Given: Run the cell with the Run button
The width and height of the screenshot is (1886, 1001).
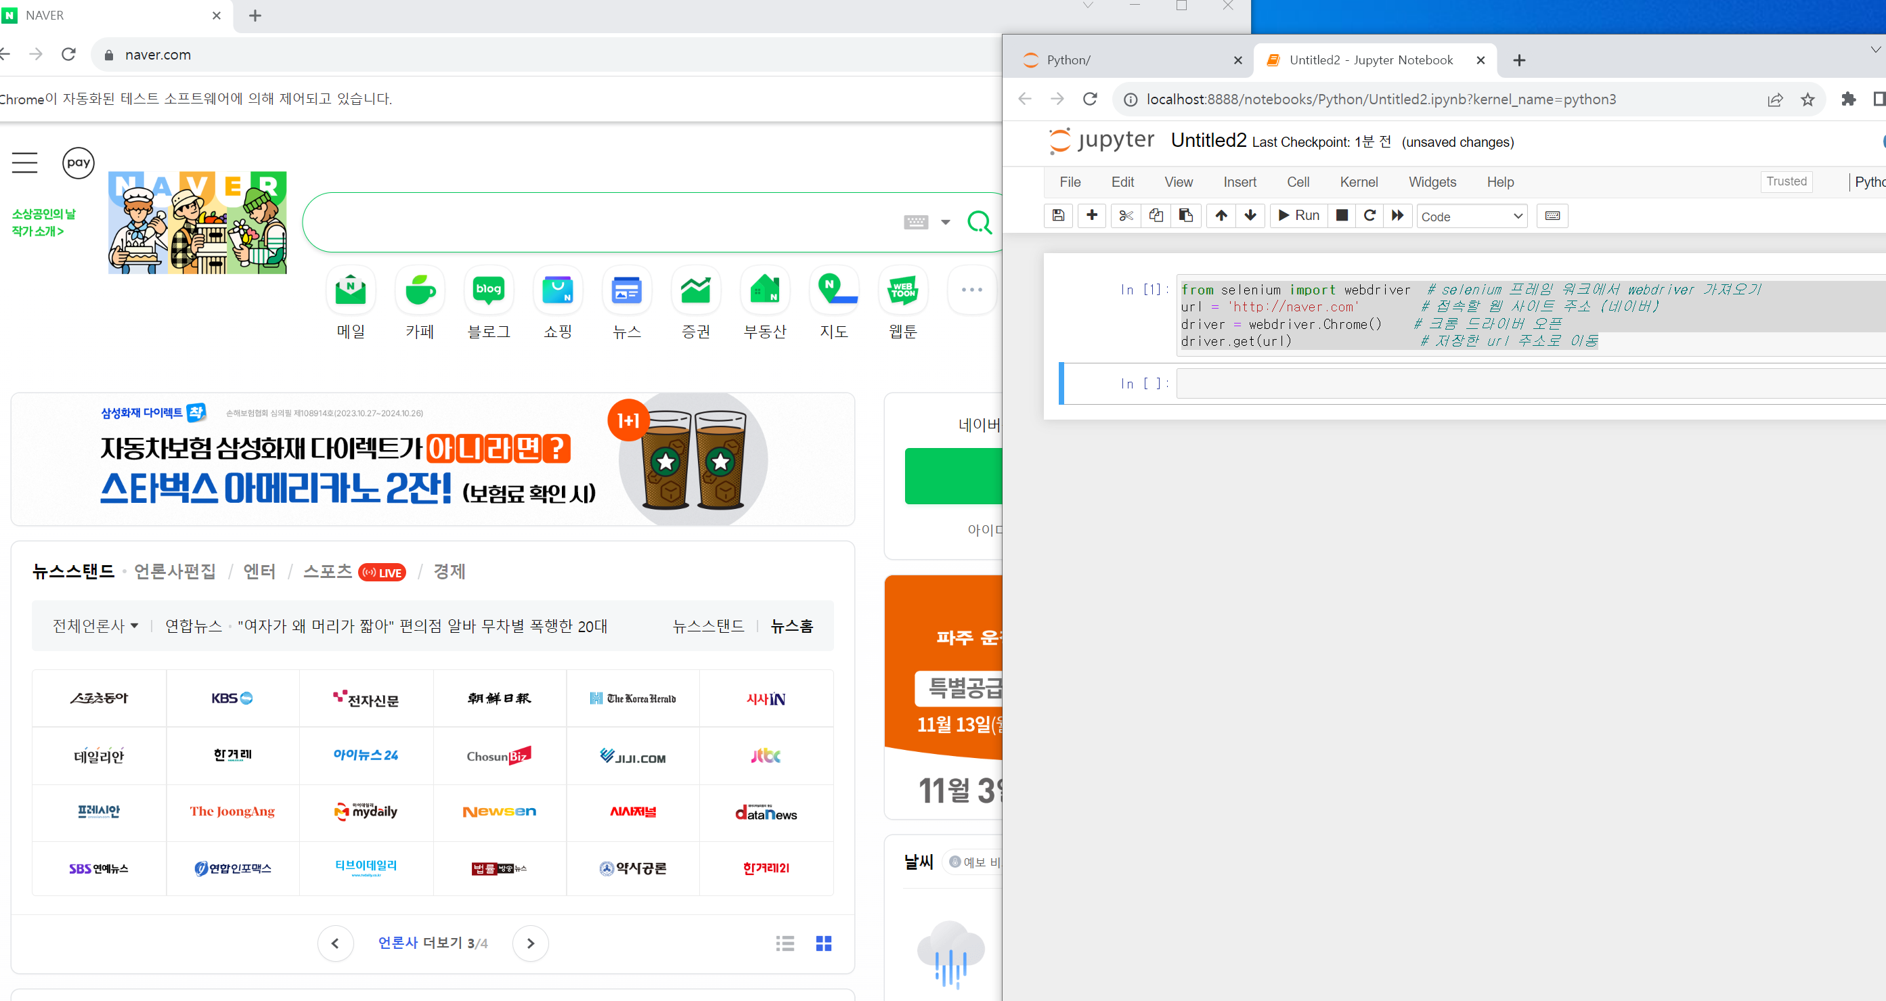Looking at the screenshot, I should (1299, 215).
